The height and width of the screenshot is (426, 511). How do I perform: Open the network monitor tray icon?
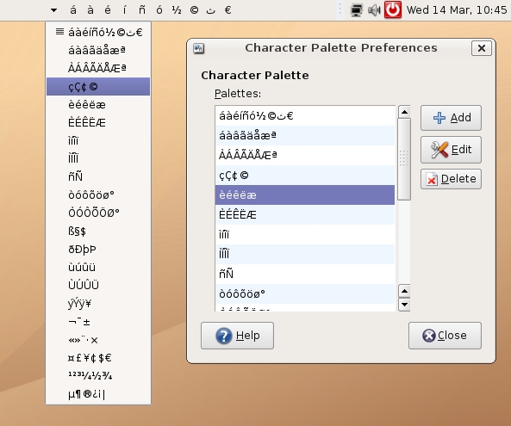point(357,10)
